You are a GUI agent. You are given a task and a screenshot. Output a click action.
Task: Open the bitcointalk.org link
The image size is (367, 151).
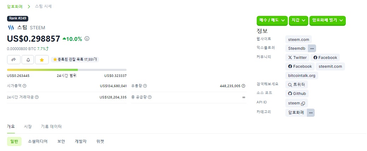click(x=302, y=75)
